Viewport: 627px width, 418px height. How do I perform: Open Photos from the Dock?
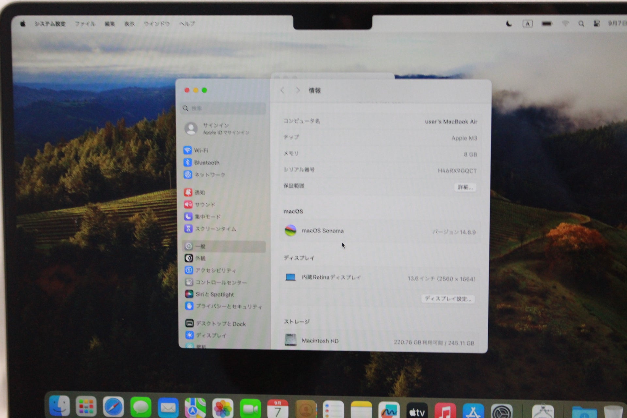(x=223, y=408)
